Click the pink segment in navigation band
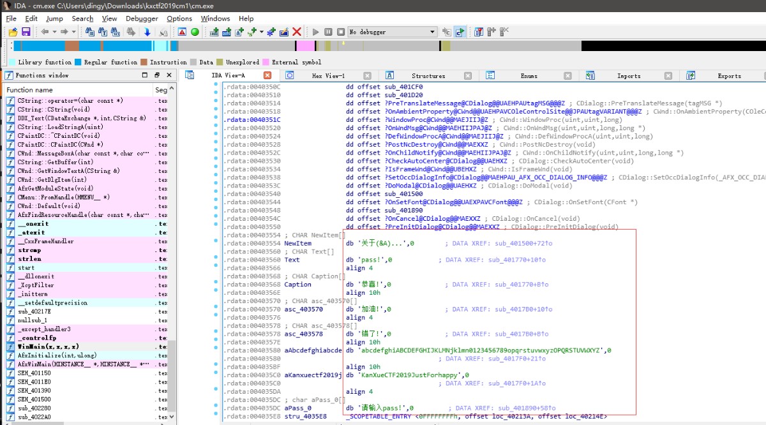 tap(305, 46)
